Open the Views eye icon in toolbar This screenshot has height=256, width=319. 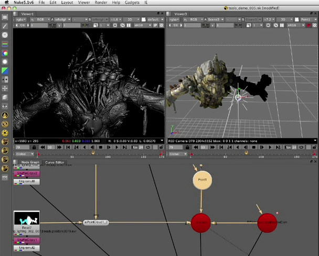click(5, 106)
